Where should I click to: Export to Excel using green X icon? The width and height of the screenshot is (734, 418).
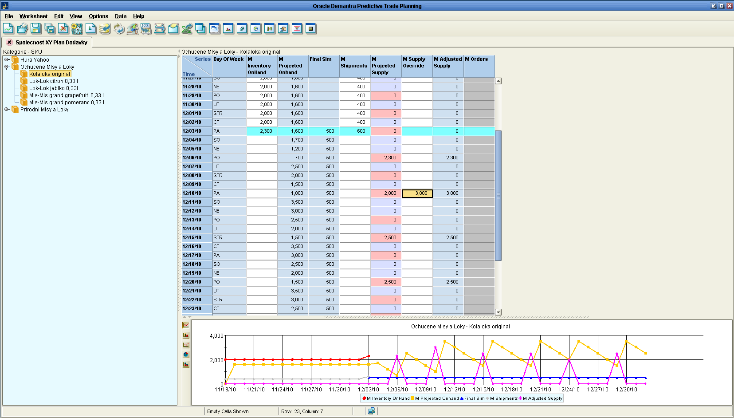tap(187, 29)
